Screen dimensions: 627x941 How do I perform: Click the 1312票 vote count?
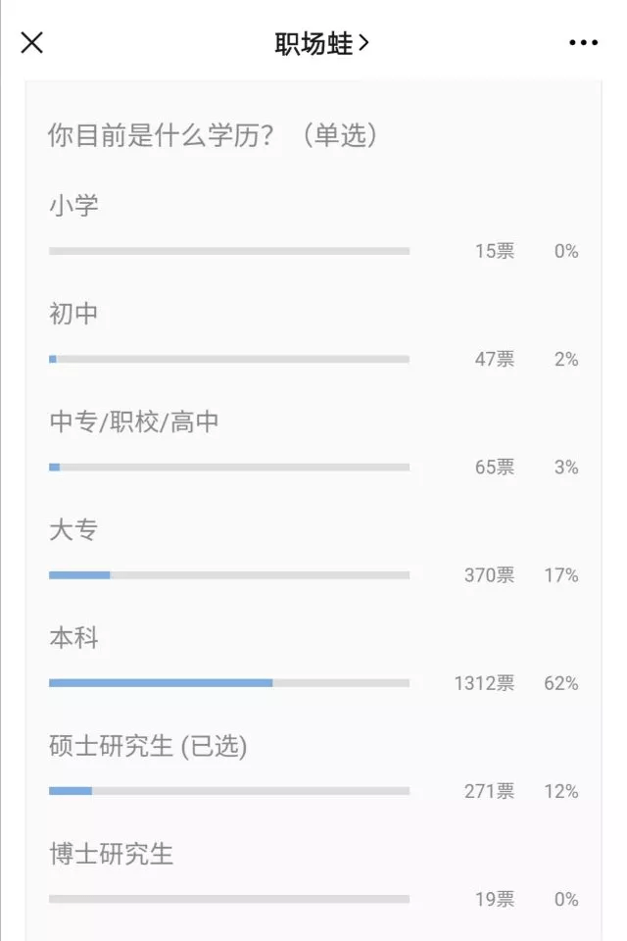point(484,683)
